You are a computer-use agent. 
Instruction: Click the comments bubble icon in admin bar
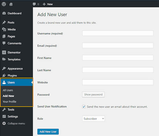pos(34,4)
